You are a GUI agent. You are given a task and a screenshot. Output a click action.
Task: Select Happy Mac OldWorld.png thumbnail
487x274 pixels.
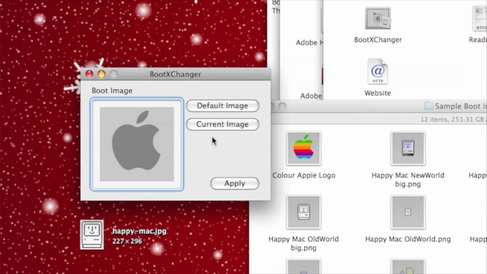pyautogui.click(x=408, y=212)
